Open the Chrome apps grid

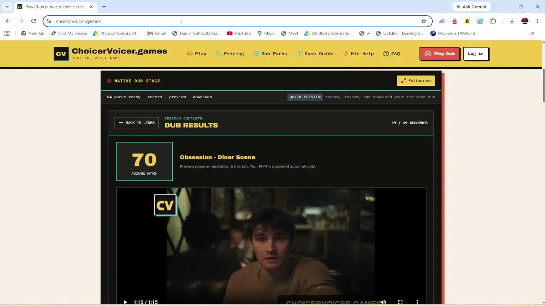[7, 33]
